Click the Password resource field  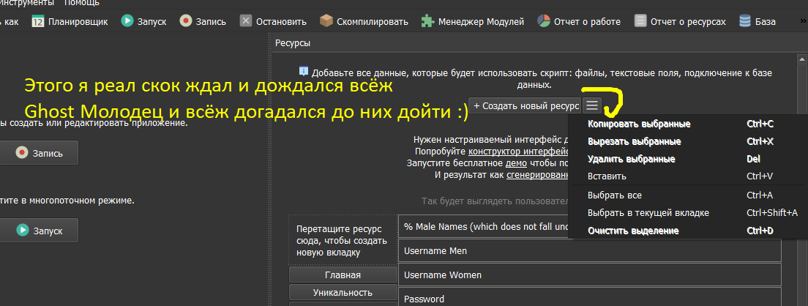589,296
